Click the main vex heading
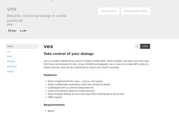This screenshot has height=113, width=179. pyautogui.click(x=48, y=46)
